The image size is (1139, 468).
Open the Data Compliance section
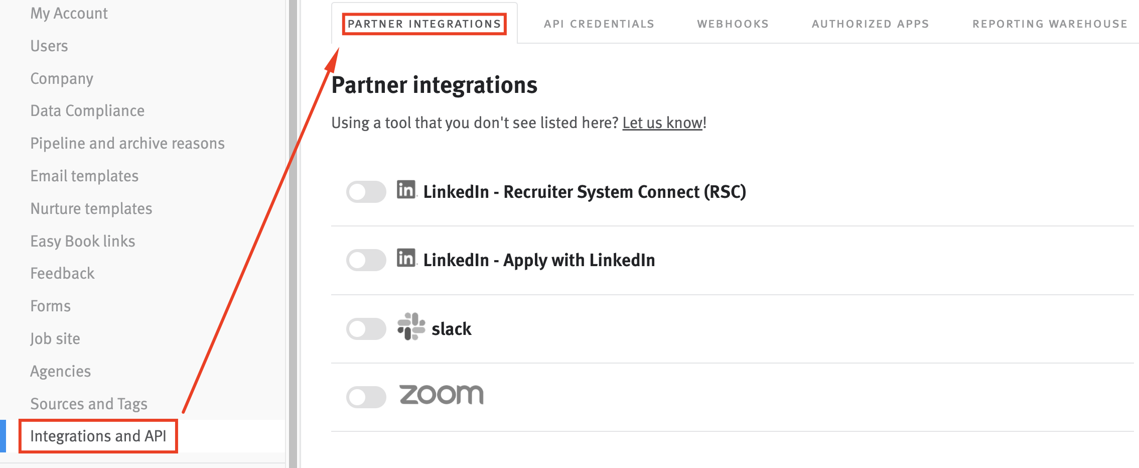87,110
